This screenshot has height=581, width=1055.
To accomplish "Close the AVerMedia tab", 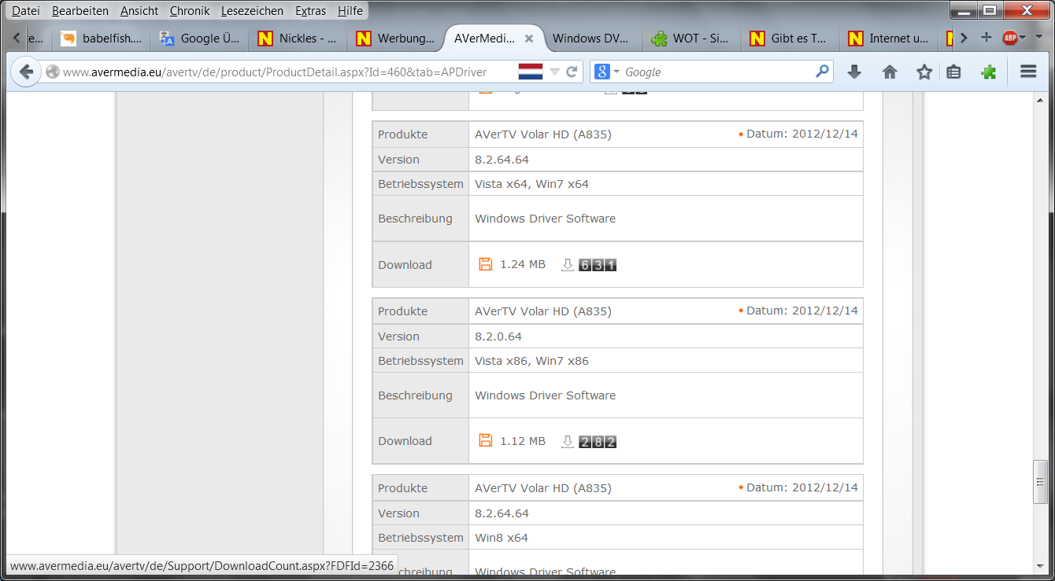I will click(x=529, y=38).
